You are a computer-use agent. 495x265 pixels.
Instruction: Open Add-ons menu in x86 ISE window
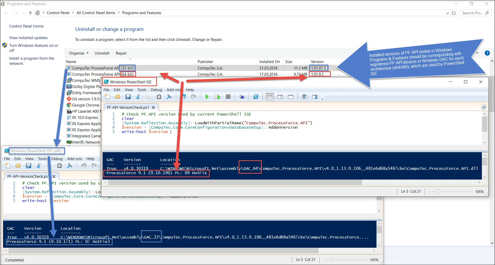click(x=74, y=159)
